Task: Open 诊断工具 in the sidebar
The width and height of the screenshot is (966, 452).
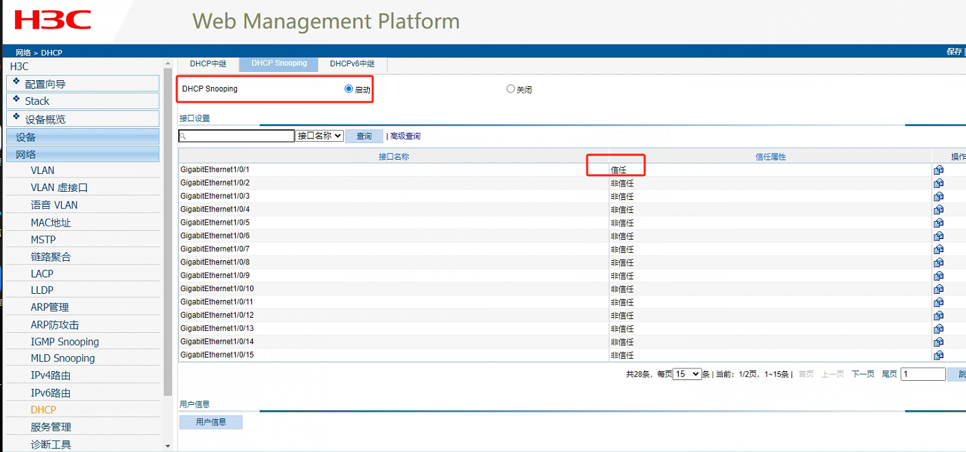Action: (x=51, y=444)
